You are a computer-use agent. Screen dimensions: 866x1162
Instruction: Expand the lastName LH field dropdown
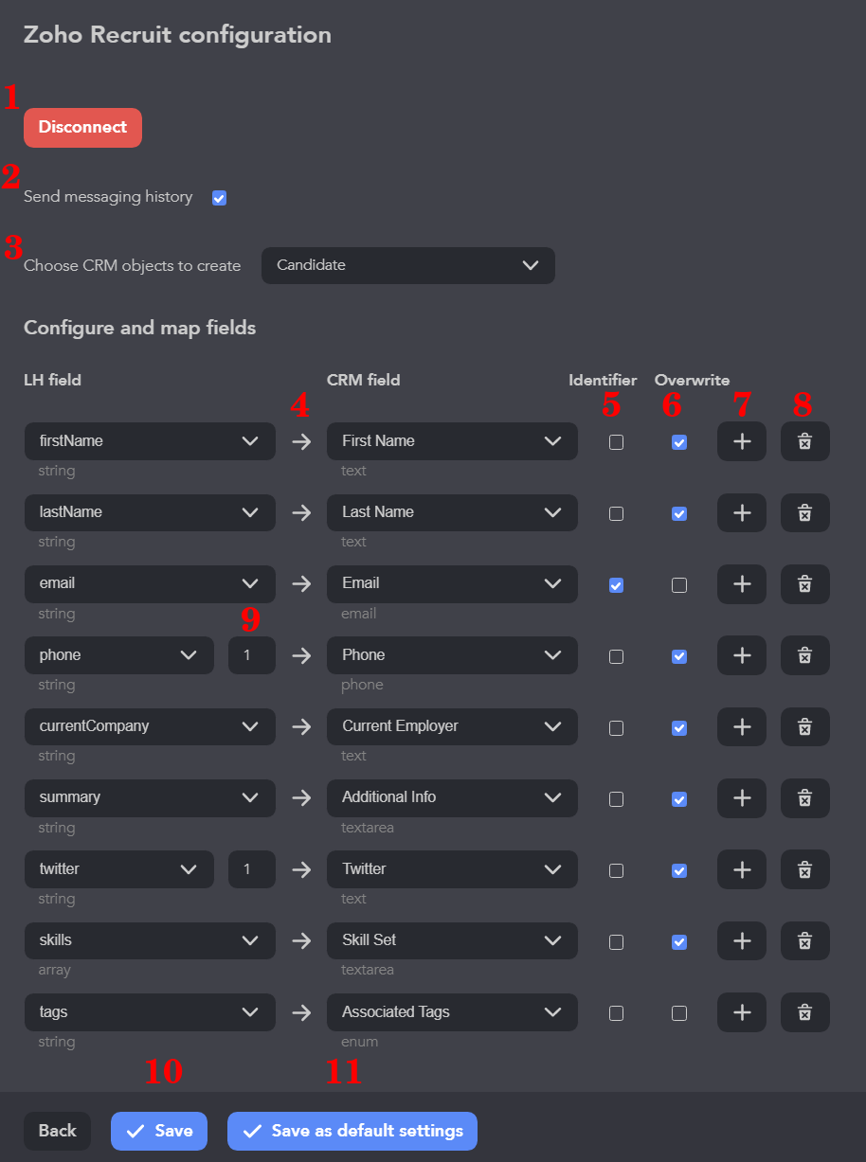tap(150, 512)
